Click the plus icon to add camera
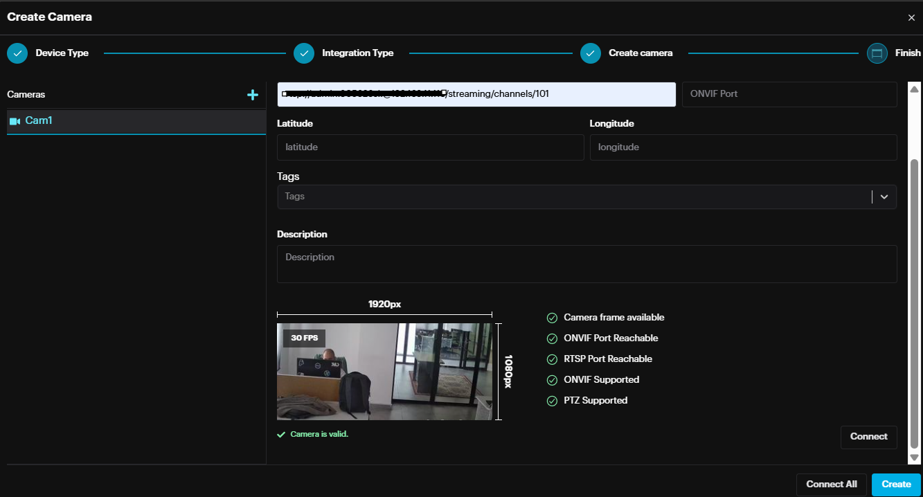The width and height of the screenshot is (923, 497). coord(253,95)
